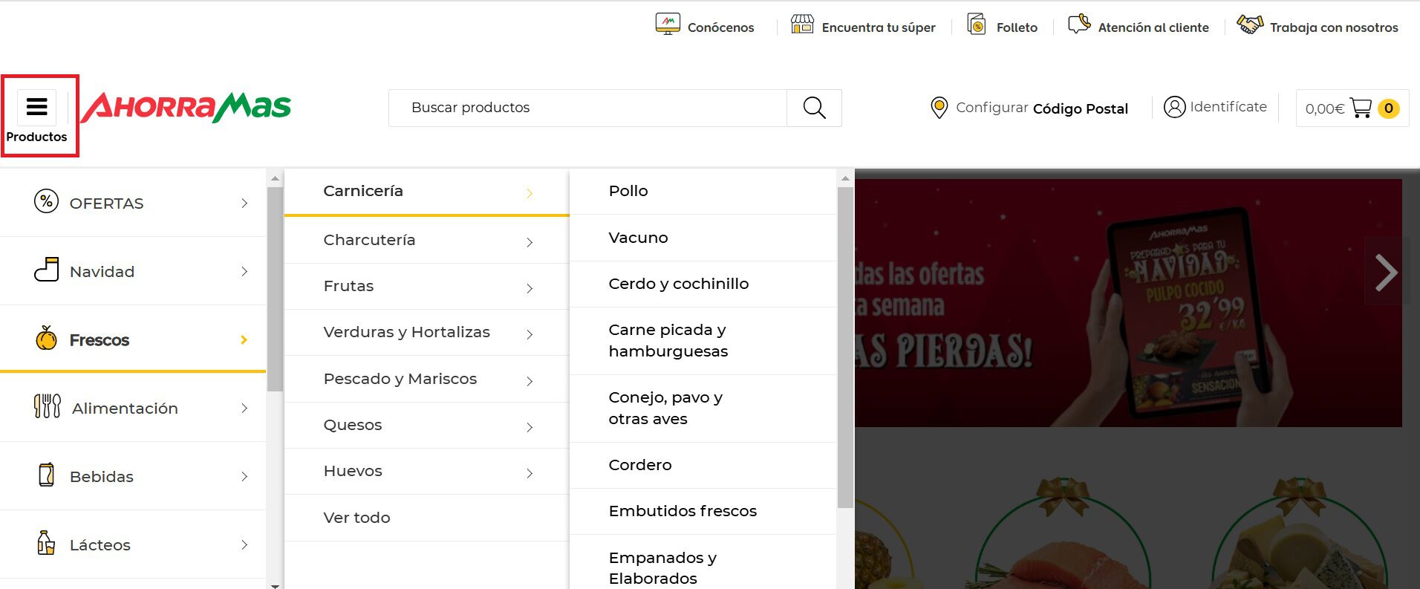Expand the Pescado y Mariscos chevron
The image size is (1420, 589).
[530, 381]
